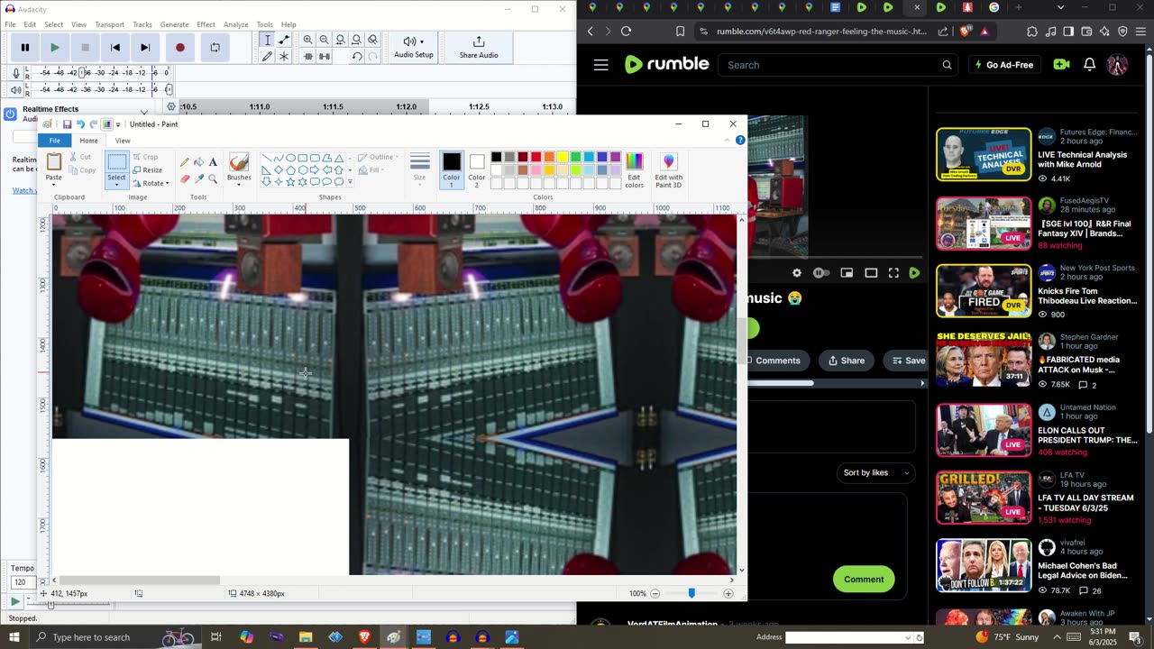
Task: Choose the Text tool in Paint
Action: click(x=213, y=162)
